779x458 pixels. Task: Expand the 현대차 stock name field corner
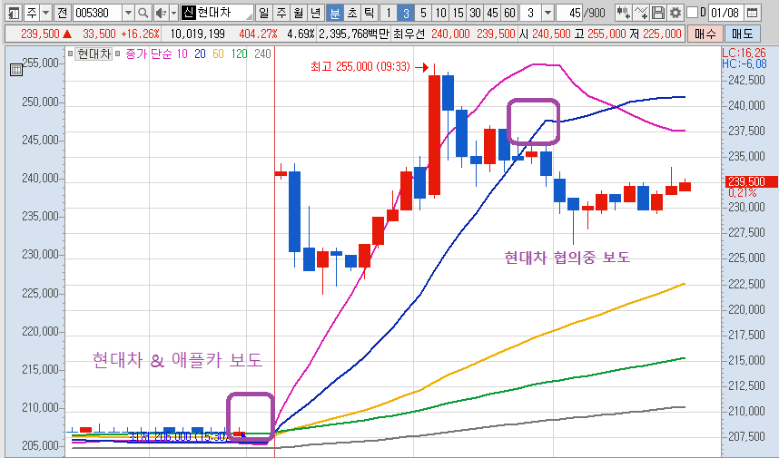pyautogui.click(x=250, y=17)
